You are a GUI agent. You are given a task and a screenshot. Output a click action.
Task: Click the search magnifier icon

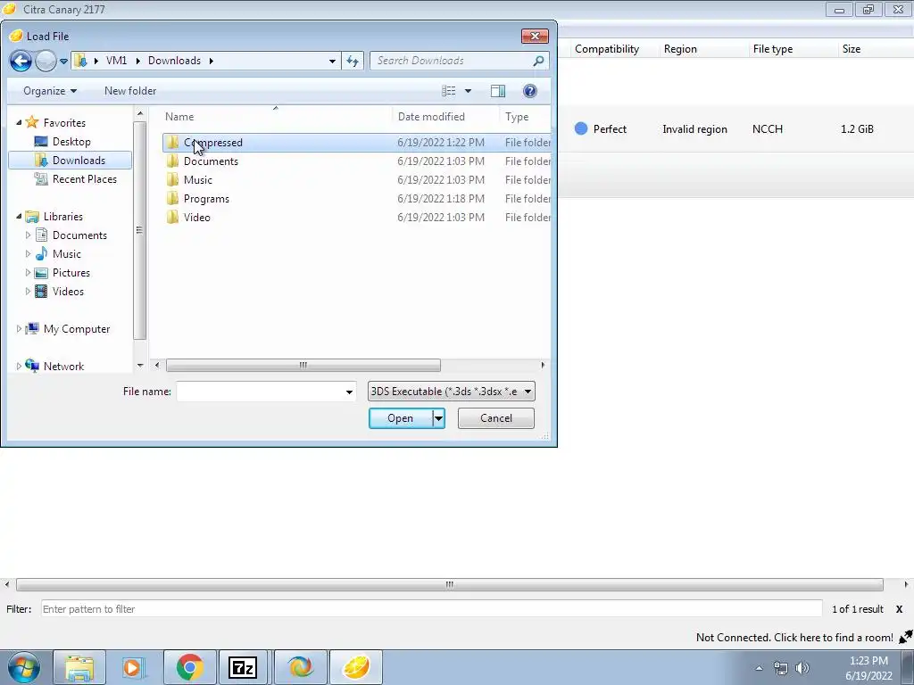pyautogui.click(x=538, y=61)
